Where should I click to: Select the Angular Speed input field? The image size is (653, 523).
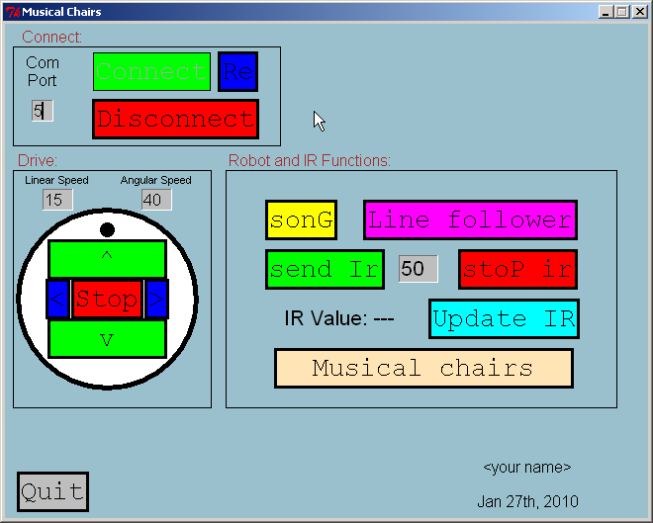(155, 200)
